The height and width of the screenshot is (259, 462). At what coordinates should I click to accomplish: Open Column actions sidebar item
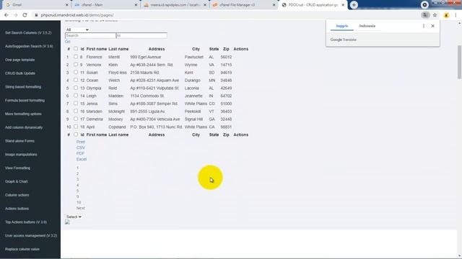pyautogui.click(x=17, y=195)
